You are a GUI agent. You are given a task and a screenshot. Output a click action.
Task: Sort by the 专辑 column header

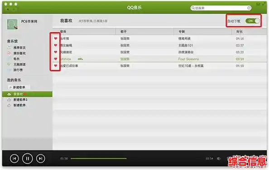[202, 32]
